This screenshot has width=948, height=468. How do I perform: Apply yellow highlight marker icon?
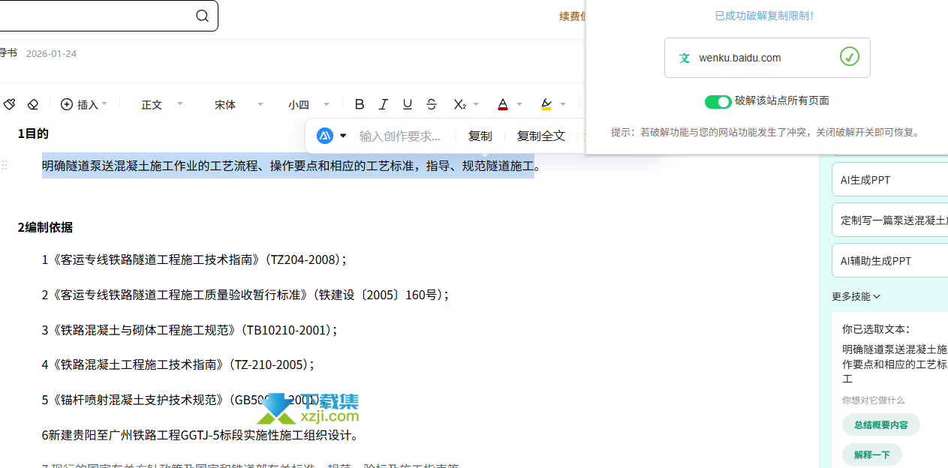(x=546, y=104)
